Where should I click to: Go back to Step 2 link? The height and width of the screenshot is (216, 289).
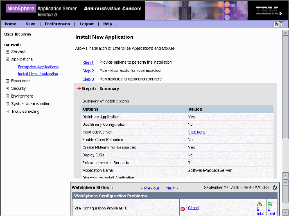[88, 71]
